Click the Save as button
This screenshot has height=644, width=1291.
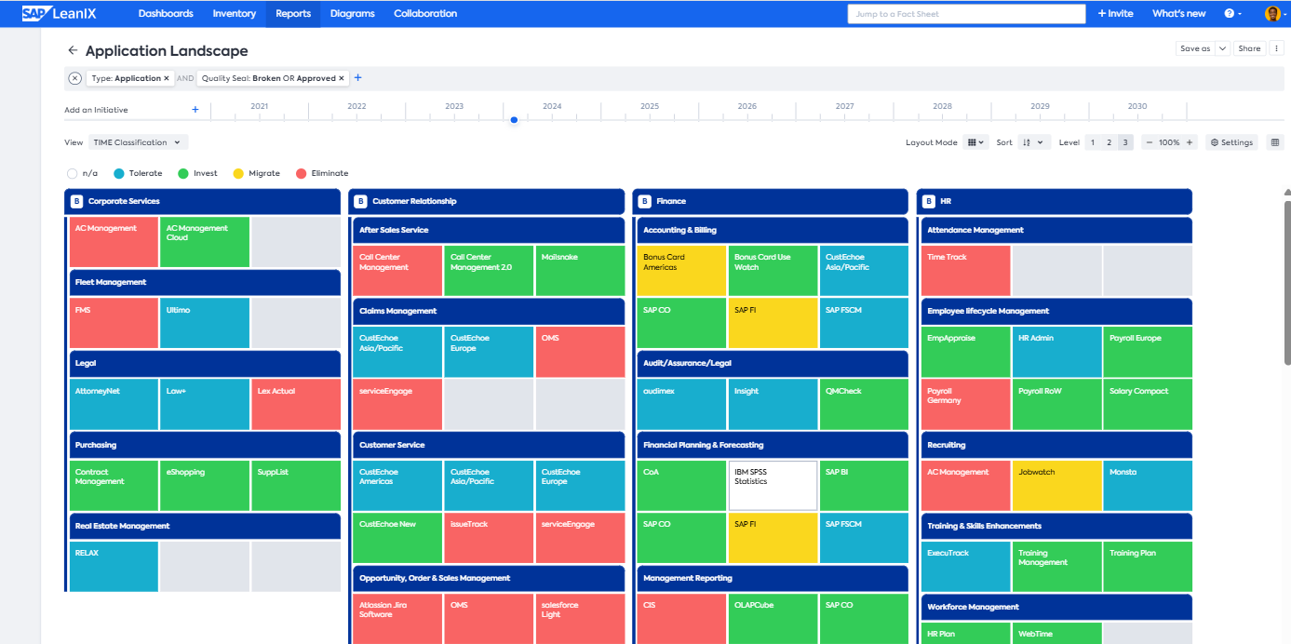tap(1195, 48)
